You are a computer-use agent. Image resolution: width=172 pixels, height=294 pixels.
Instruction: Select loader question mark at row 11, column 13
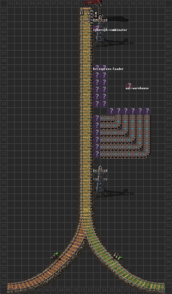pyautogui.click(x=97, y=82)
